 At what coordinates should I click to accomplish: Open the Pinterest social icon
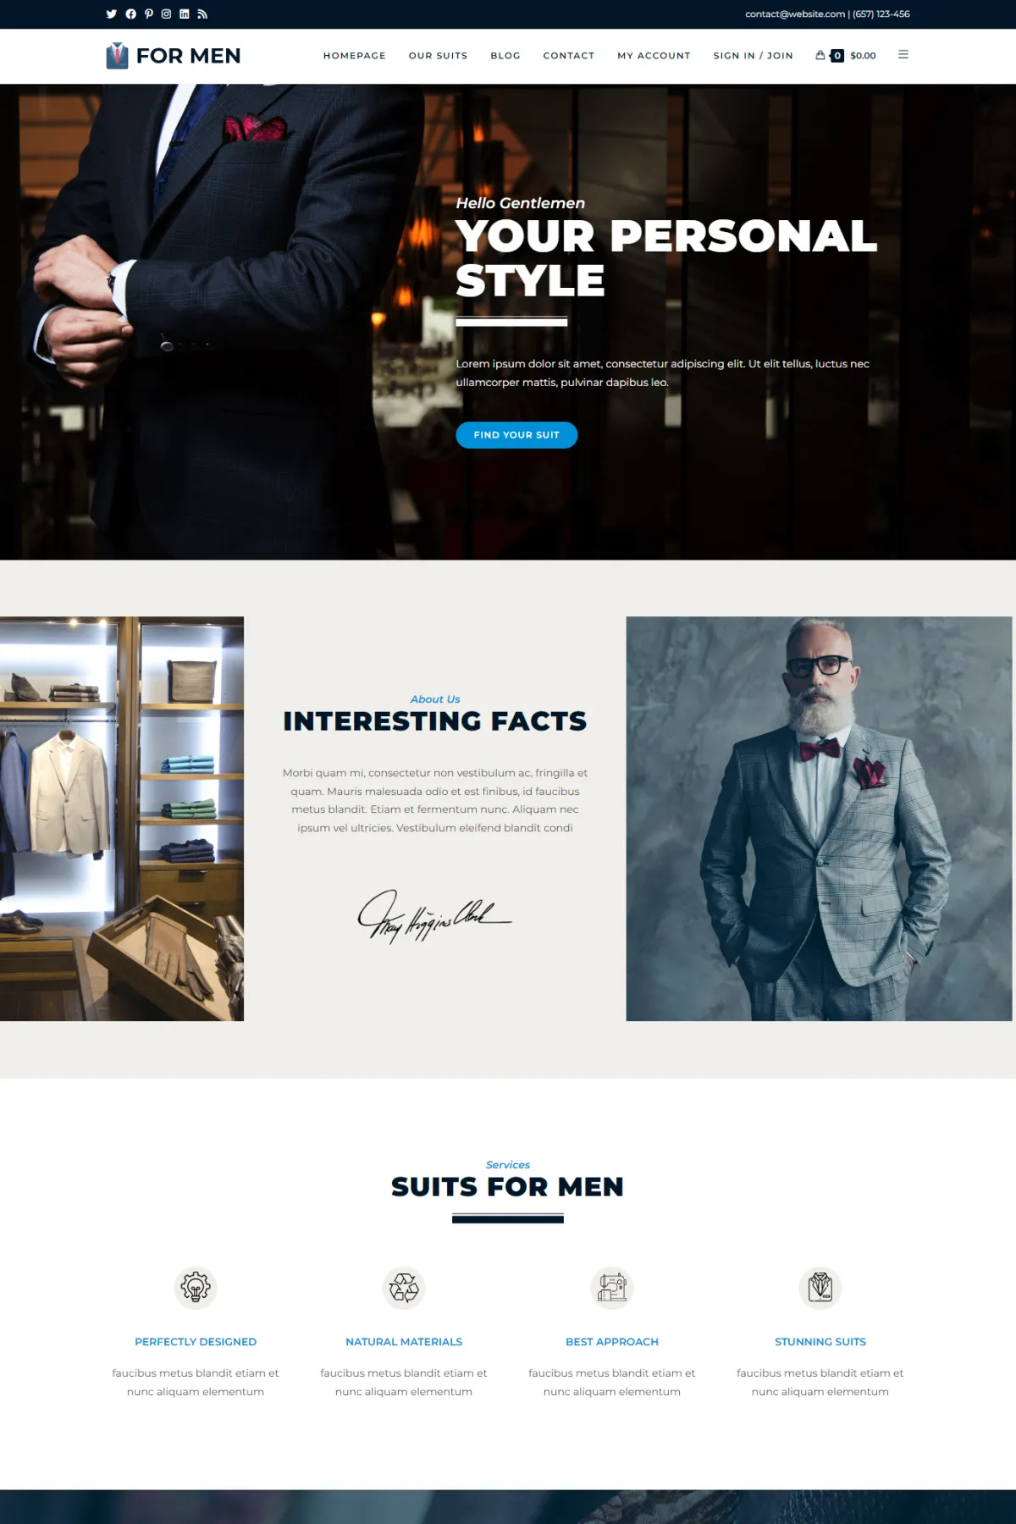(148, 14)
